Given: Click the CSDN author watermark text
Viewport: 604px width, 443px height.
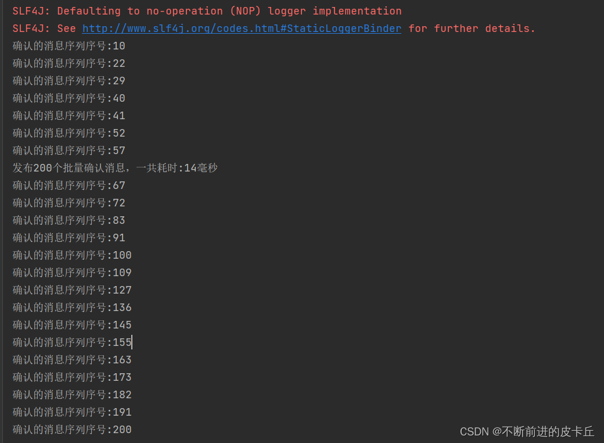Looking at the screenshot, I should pos(527,431).
